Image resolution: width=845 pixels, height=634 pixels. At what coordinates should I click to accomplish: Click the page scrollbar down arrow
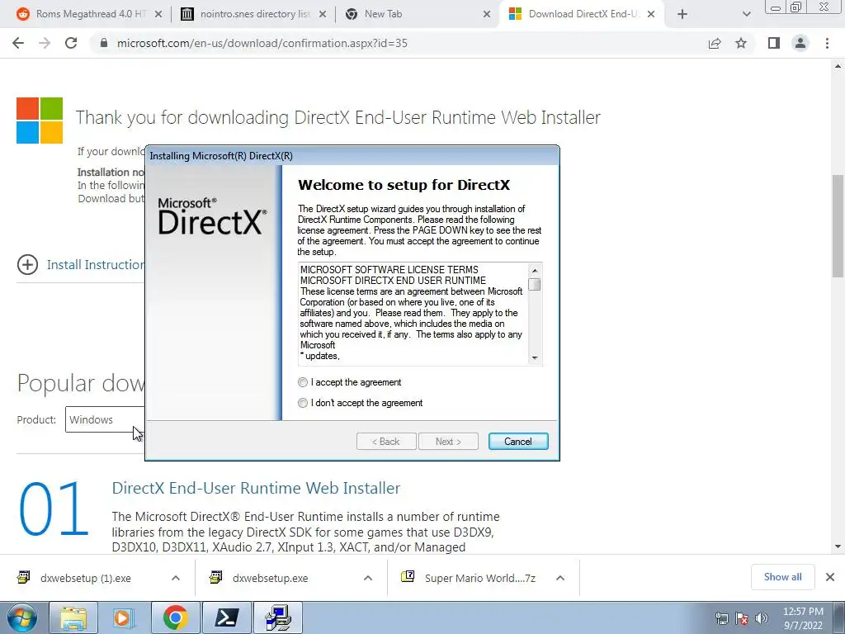[x=838, y=546]
